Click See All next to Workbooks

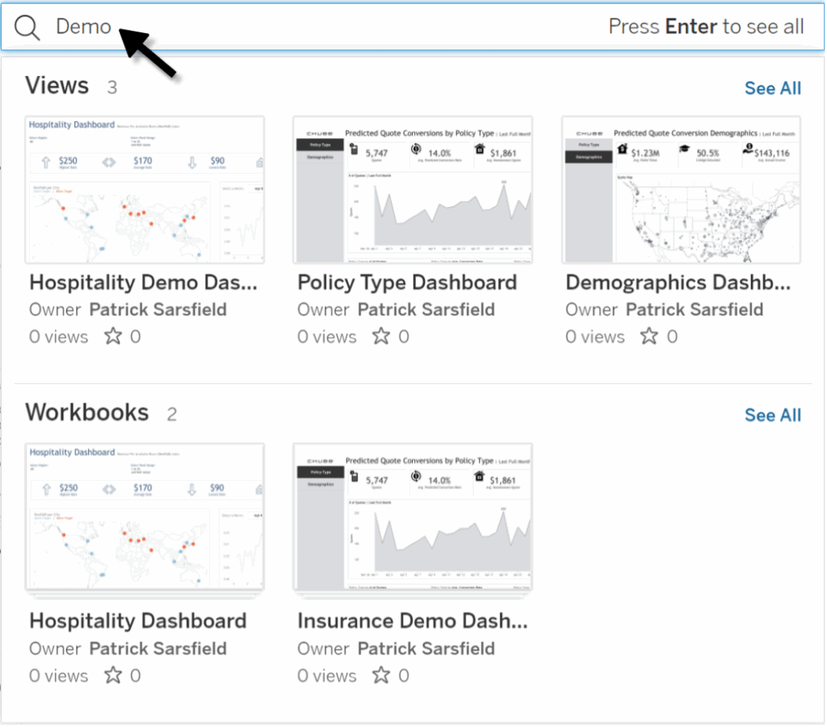[772, 415]
